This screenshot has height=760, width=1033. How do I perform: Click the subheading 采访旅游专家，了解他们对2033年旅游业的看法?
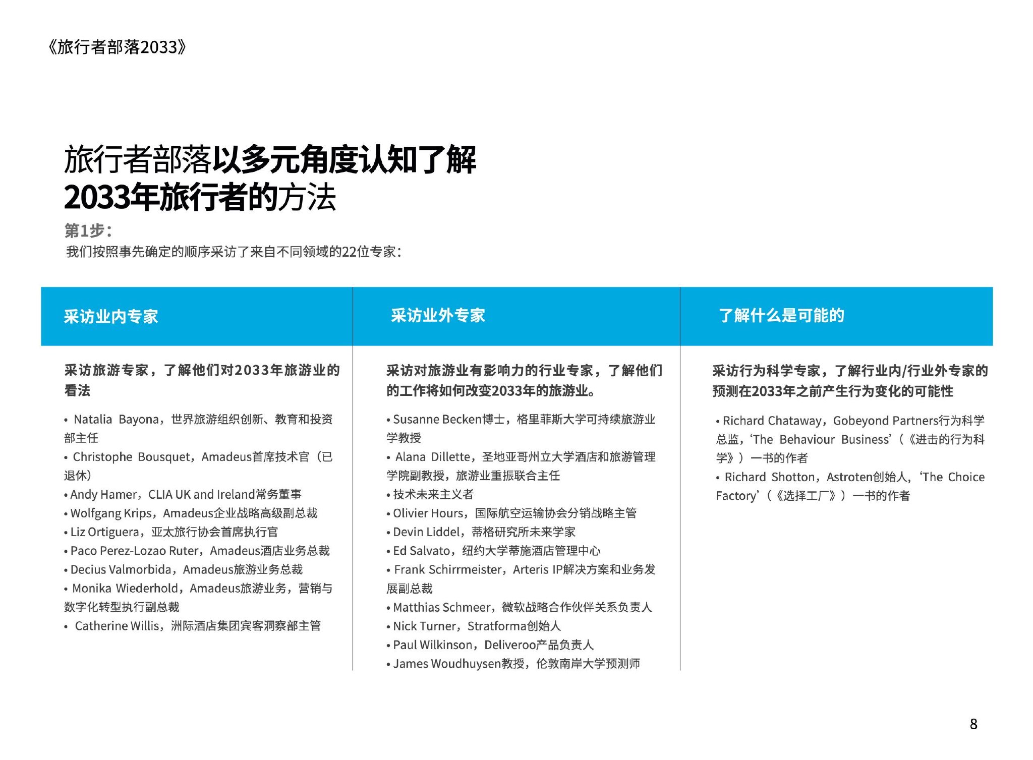(x=202, y=380)
